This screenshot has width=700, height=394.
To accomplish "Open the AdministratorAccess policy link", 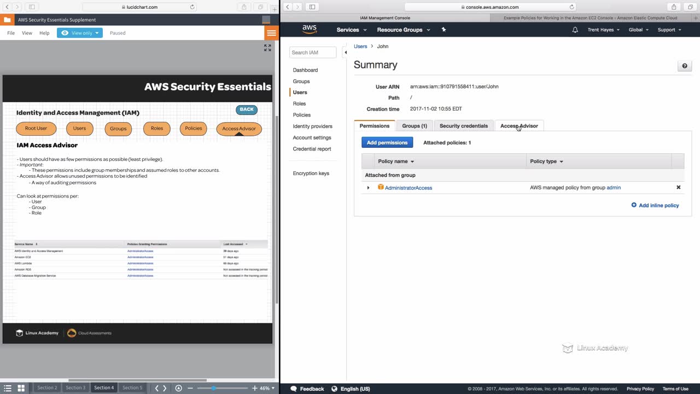I will pos(409,188).
